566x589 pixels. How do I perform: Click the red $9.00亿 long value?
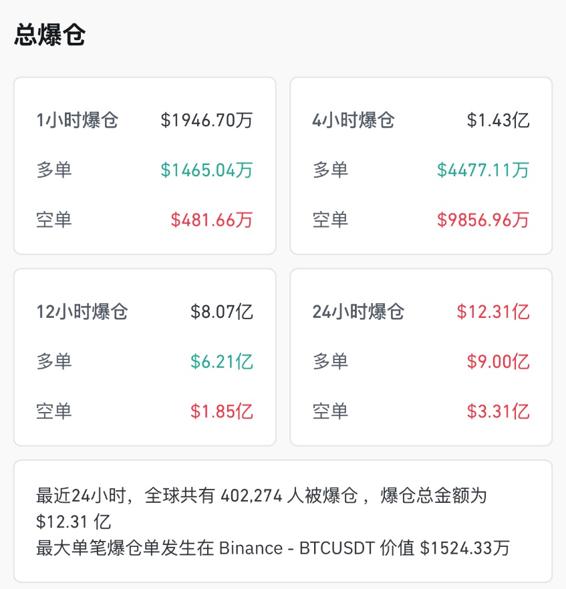click(x=498, y=361)
